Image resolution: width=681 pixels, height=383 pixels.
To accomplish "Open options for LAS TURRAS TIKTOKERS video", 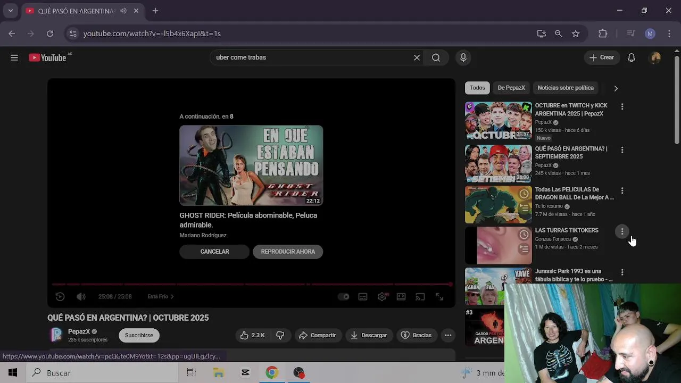I will click(622, 231).
